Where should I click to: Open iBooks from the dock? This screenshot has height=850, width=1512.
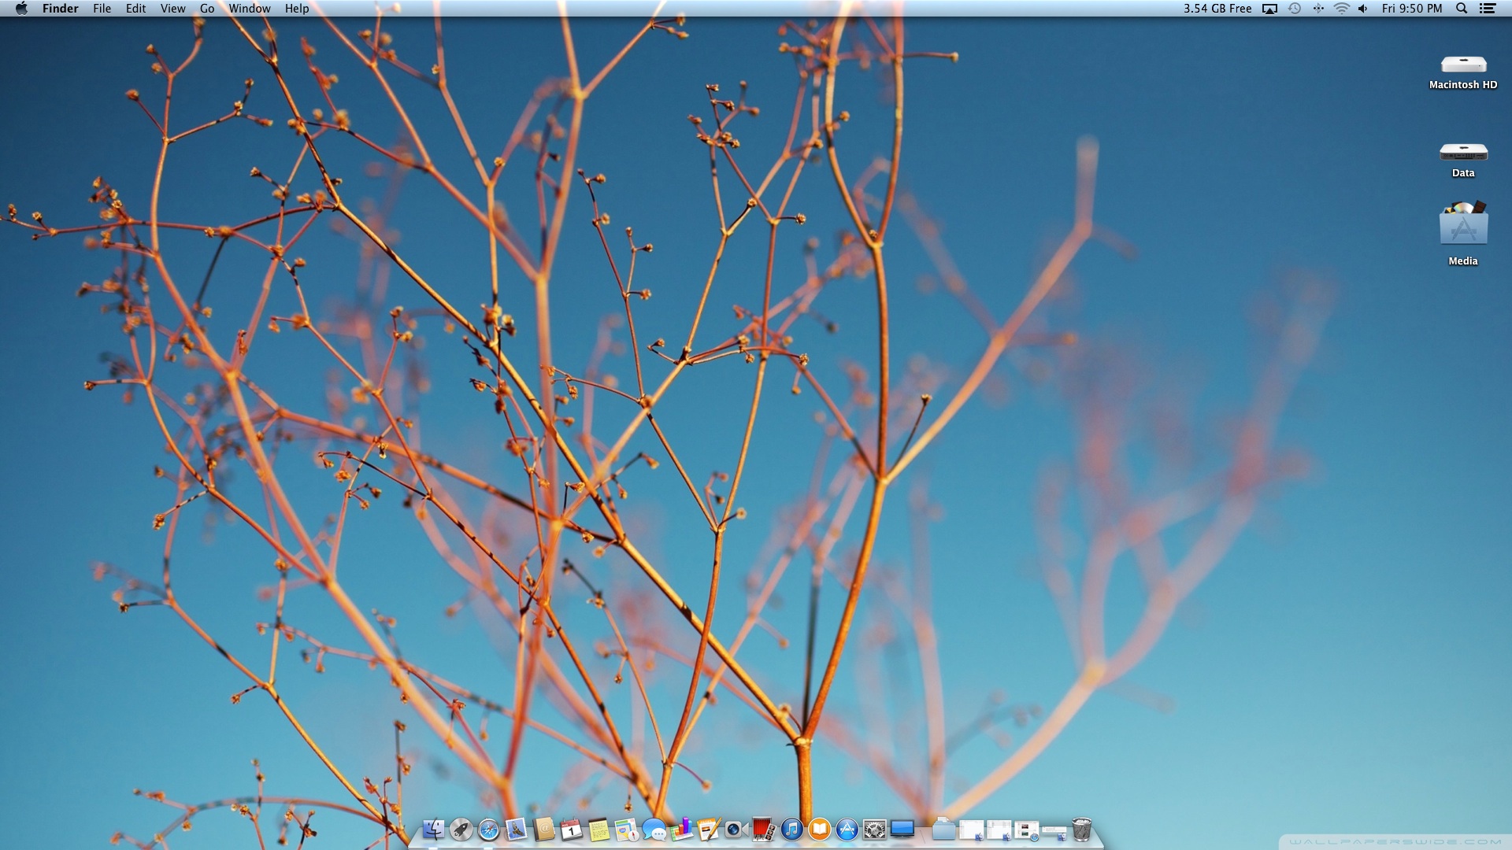[819, 830]
